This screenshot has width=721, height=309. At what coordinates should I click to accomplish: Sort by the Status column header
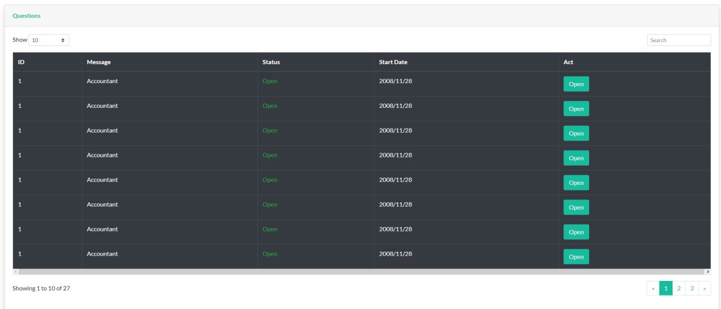click(316, 62)
